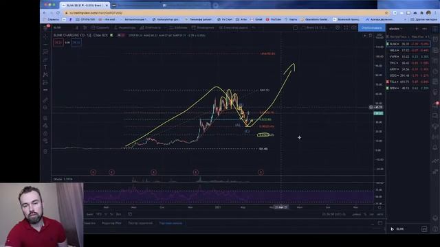Select the TPIC row in the watchlist
Image resolution: width=440 pixels, height=247 pixels.
408,63
